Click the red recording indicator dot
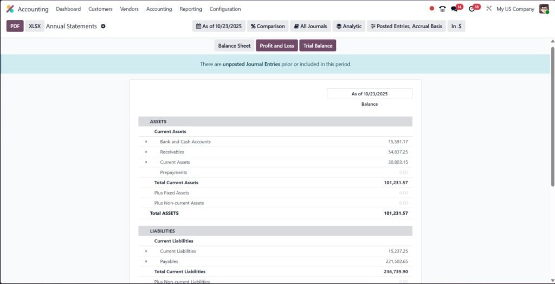This screenshot has height=284, width=555. pos(431,9)
